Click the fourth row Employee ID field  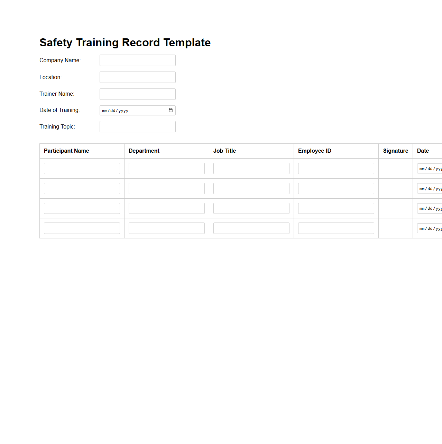pyautogui.click(x=336, y=228)
